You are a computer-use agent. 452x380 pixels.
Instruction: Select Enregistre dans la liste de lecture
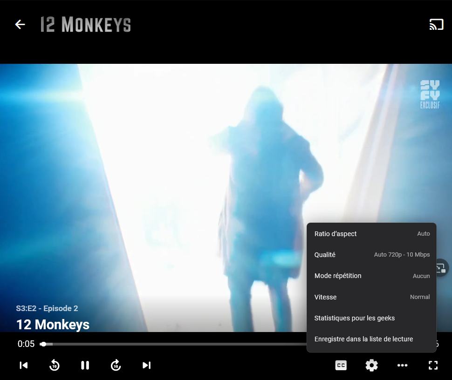click(x=371, y=339)
